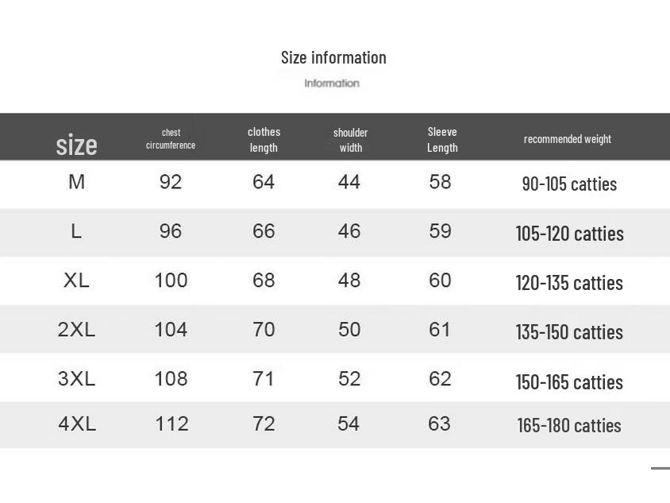Click the 90-105 catties weight cell
670x503 pixels.
coord(569,184)
